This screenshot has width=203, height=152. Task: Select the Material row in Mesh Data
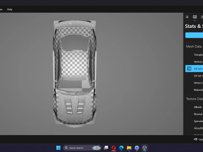[x=194, y=90]
